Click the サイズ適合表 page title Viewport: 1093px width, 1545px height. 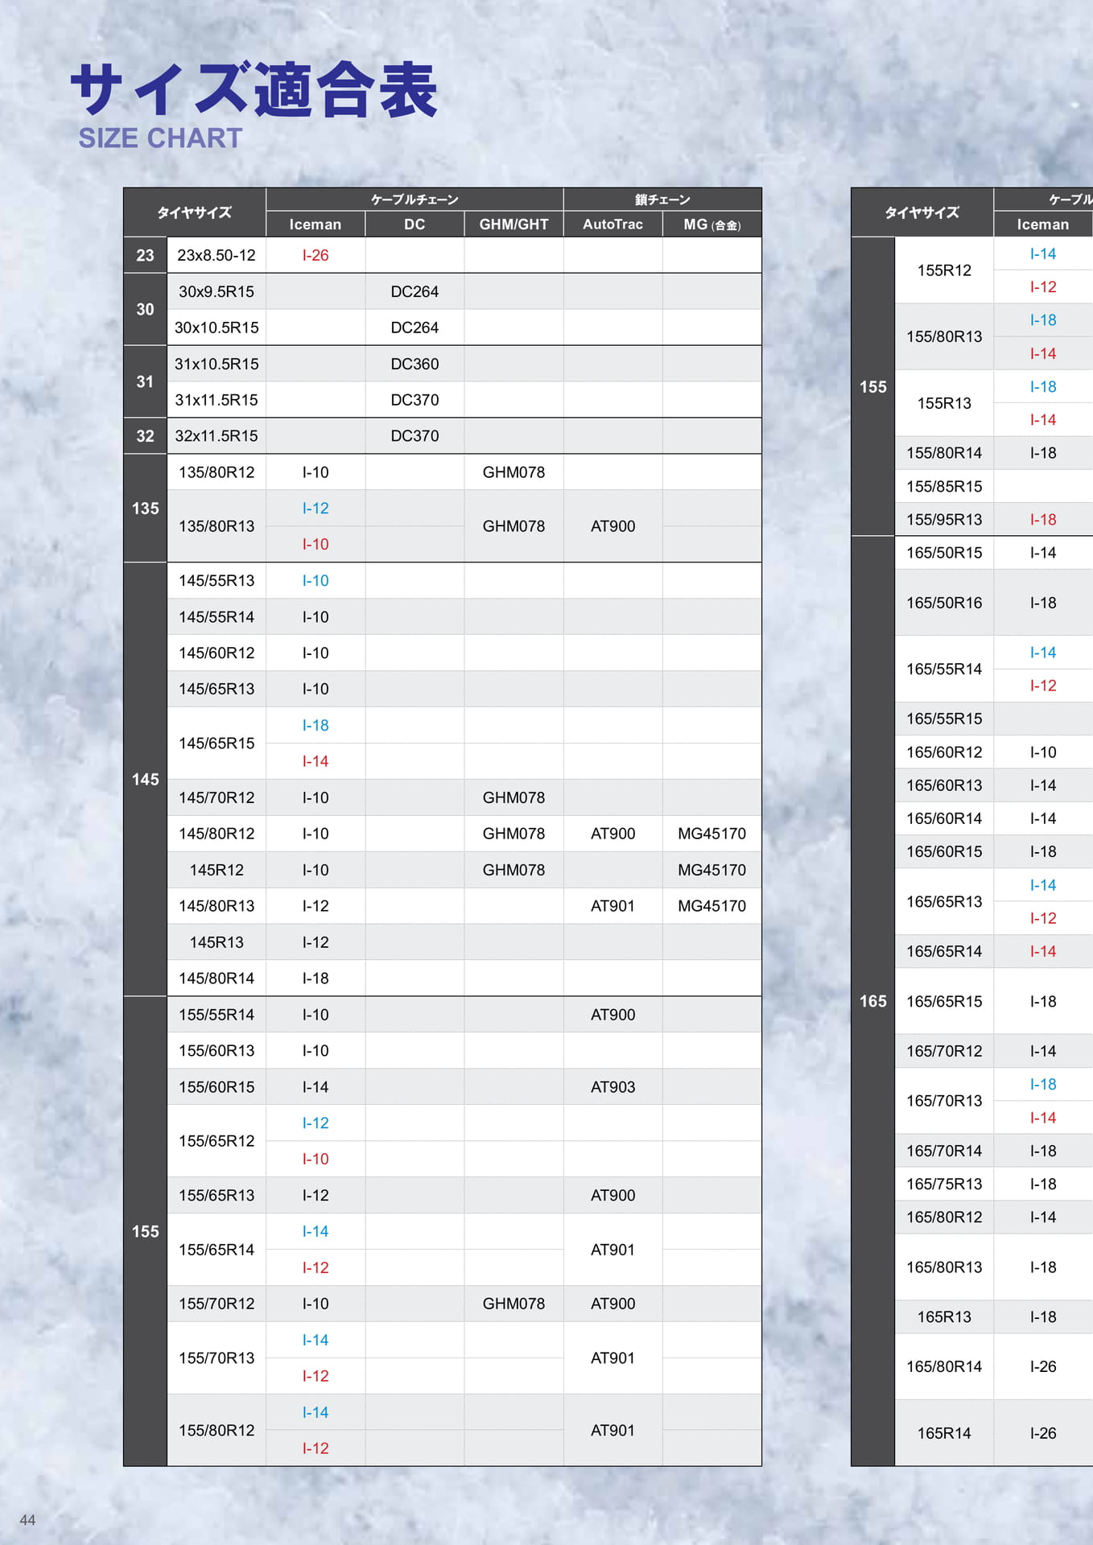coord(254,90)
